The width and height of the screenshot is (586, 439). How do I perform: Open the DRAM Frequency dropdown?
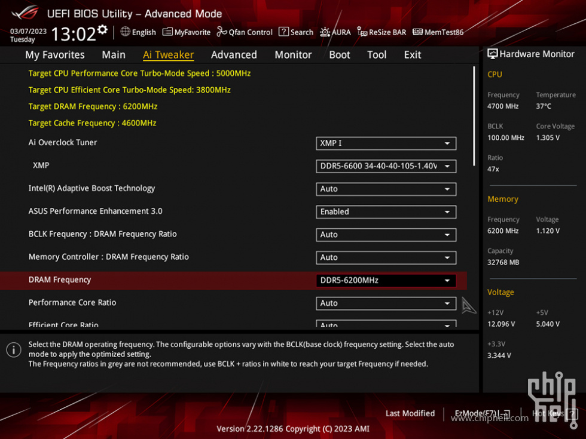pyautogui.click(x=386, y=280)
